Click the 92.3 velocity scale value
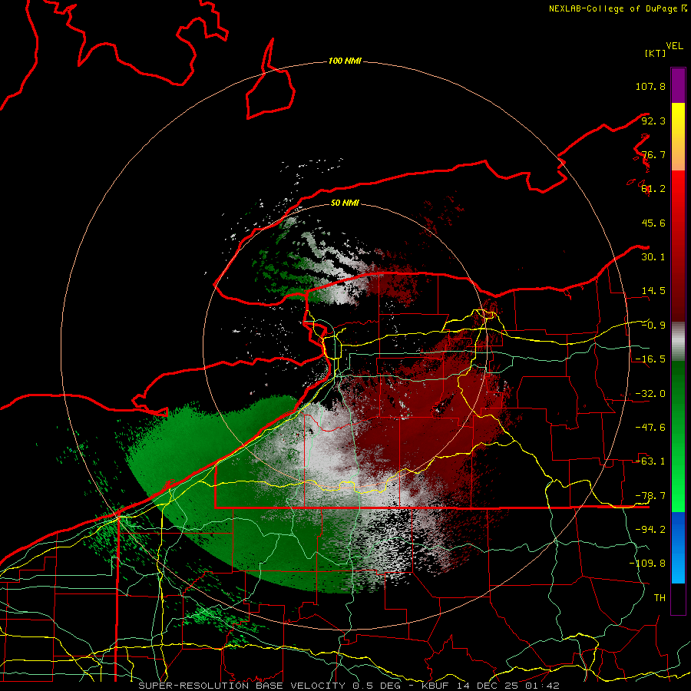Screen dimensions: 691x691 [x=653, y=121]
